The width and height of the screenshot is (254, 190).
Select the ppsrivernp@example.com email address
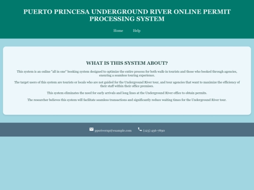coord(113,130)
